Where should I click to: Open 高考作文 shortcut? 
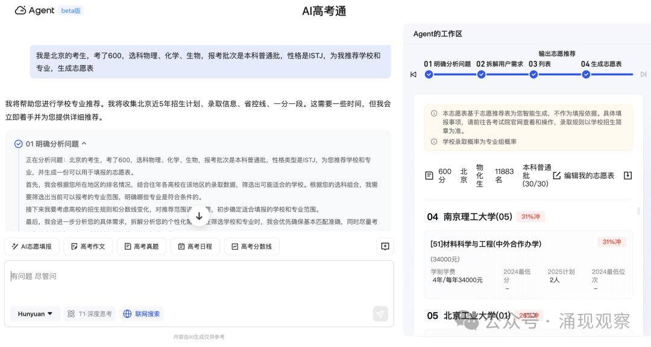click(x=88, y=246)
